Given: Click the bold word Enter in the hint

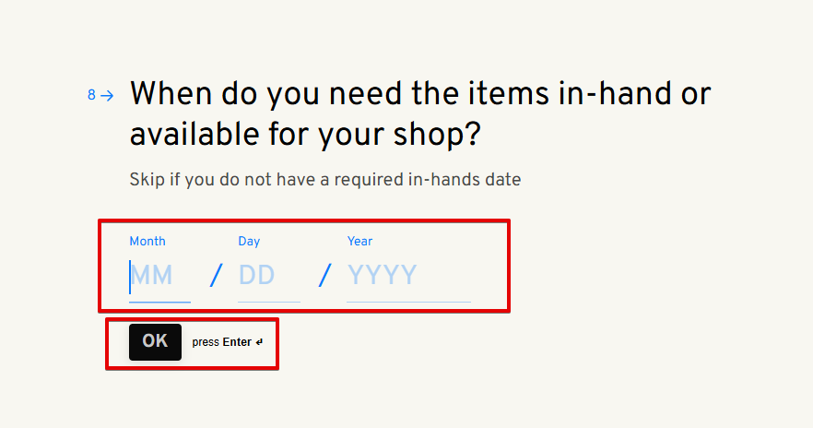Looking at the screenshot, I should click(x=237, y=342).
